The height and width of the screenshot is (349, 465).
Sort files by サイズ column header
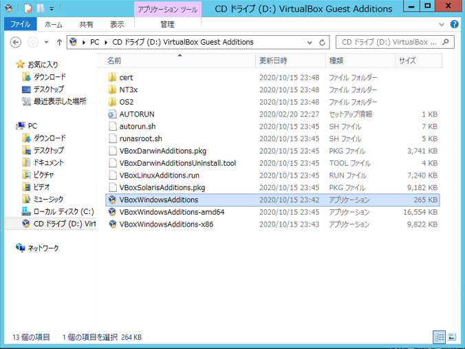coord(407,61)
